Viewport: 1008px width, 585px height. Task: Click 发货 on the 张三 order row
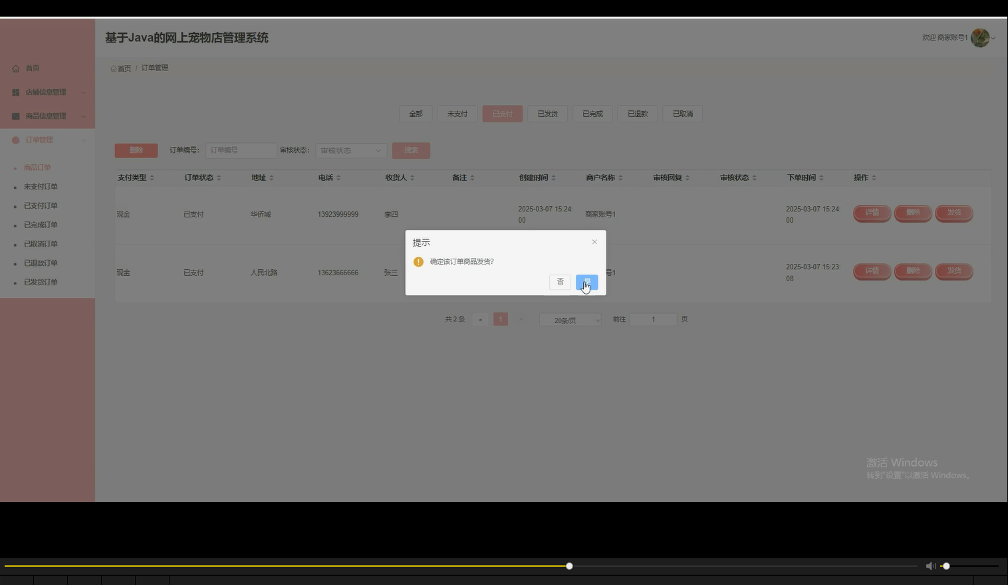point(954,271)
